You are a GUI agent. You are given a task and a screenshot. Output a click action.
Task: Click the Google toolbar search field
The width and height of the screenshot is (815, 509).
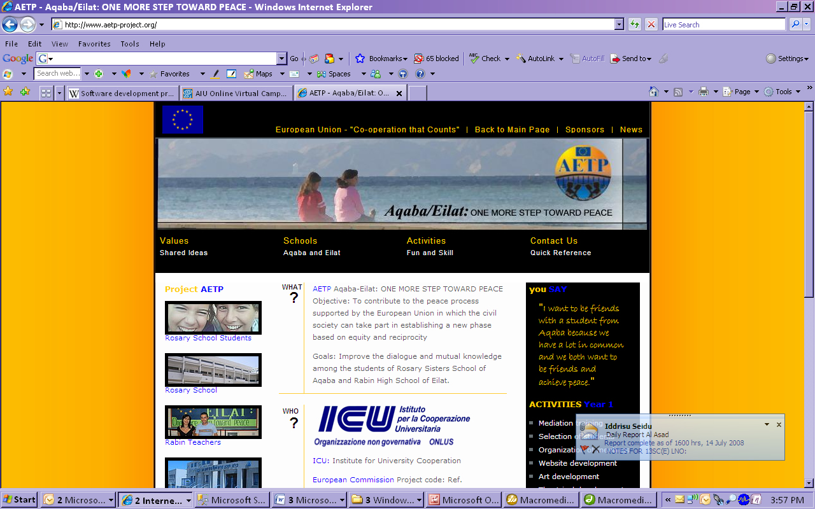point(162,59)
